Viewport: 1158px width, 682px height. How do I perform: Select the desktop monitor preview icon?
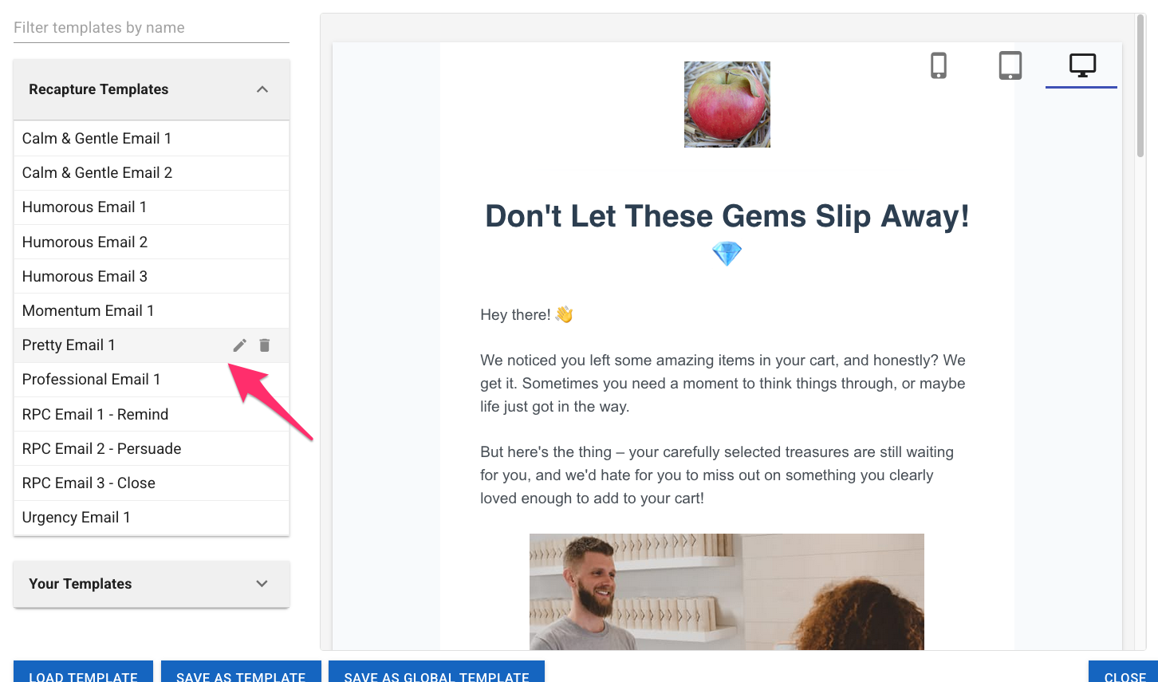click(x=1082, y=65)
